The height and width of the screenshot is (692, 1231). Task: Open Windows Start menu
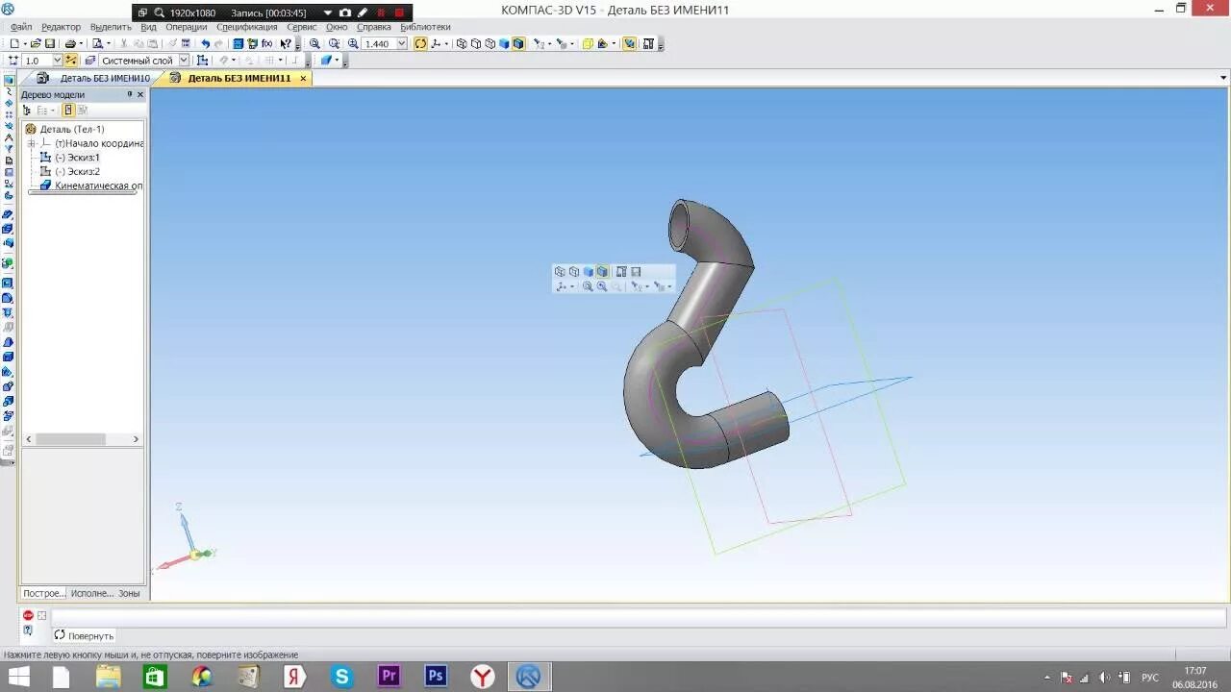(x=18, y=677)
